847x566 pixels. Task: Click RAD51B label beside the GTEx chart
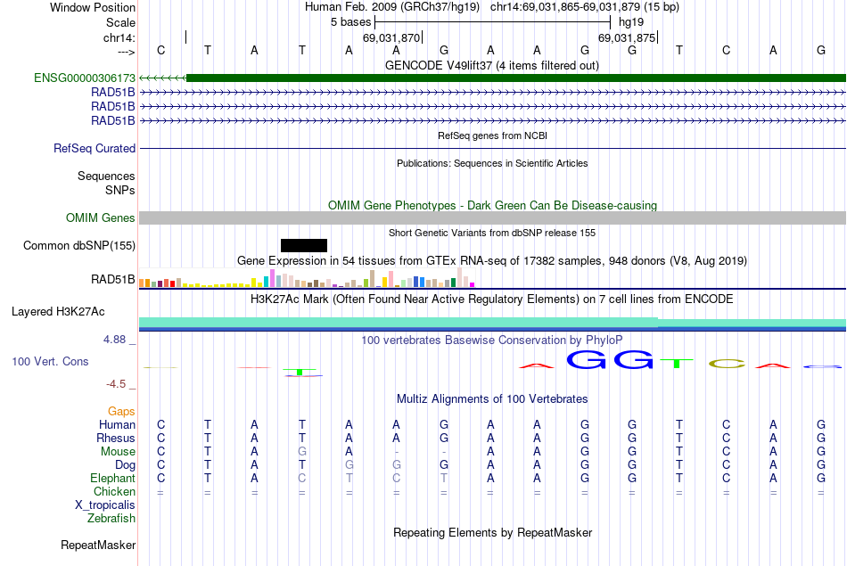113,279
